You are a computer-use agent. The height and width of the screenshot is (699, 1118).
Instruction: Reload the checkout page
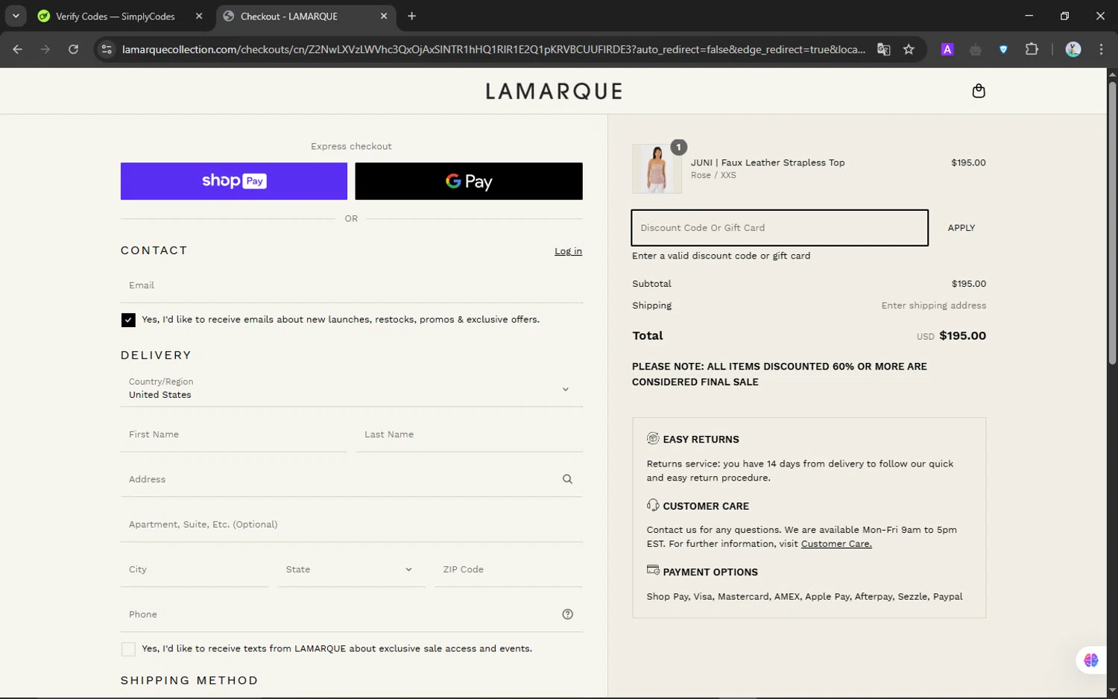[73, 49]
